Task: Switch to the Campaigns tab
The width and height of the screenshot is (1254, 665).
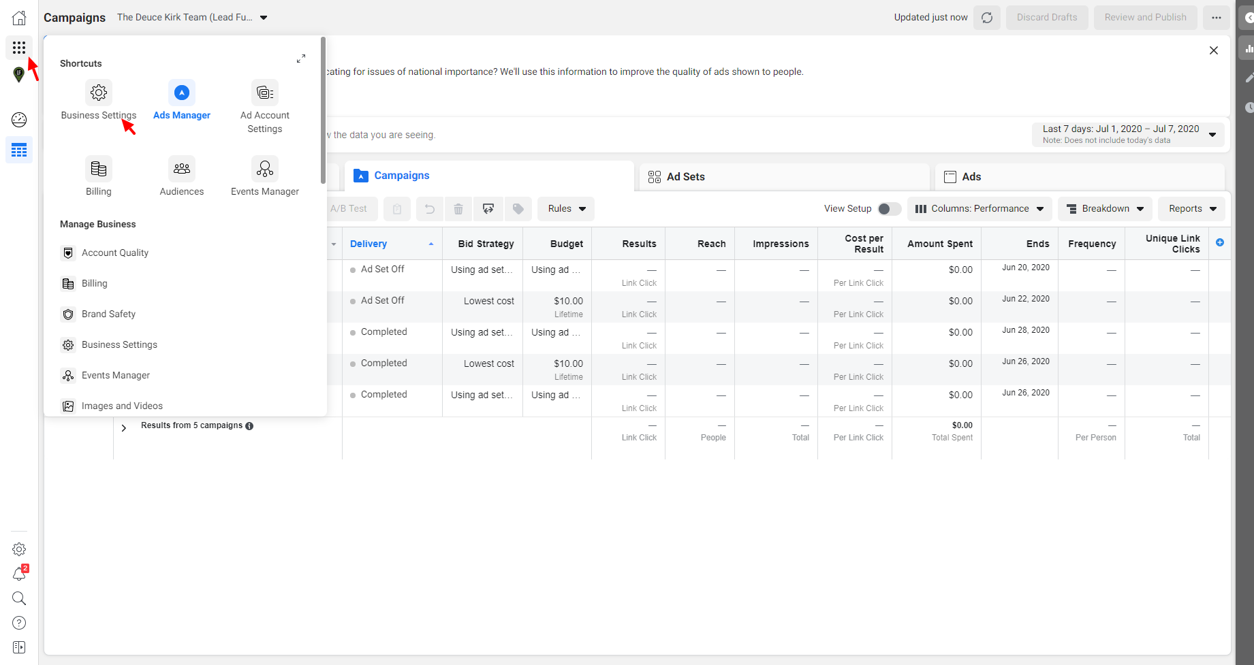Action: [489, 176]
